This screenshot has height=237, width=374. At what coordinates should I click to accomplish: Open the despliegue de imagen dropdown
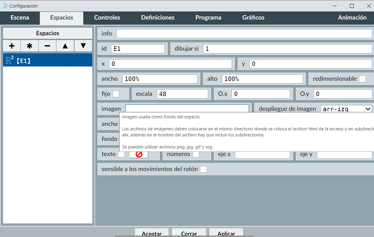pos(346,109)
